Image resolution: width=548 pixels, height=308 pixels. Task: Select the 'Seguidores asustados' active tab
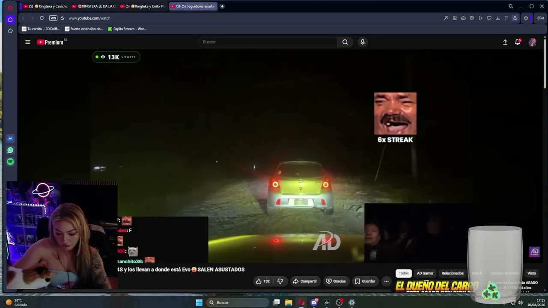[x=193, y=6]
